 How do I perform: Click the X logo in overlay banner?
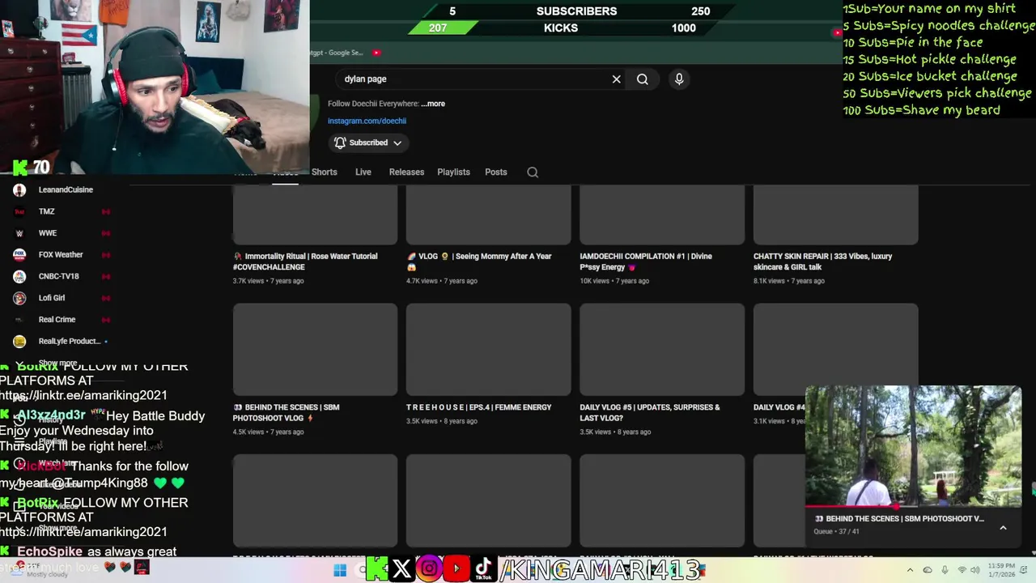(401, 569)
